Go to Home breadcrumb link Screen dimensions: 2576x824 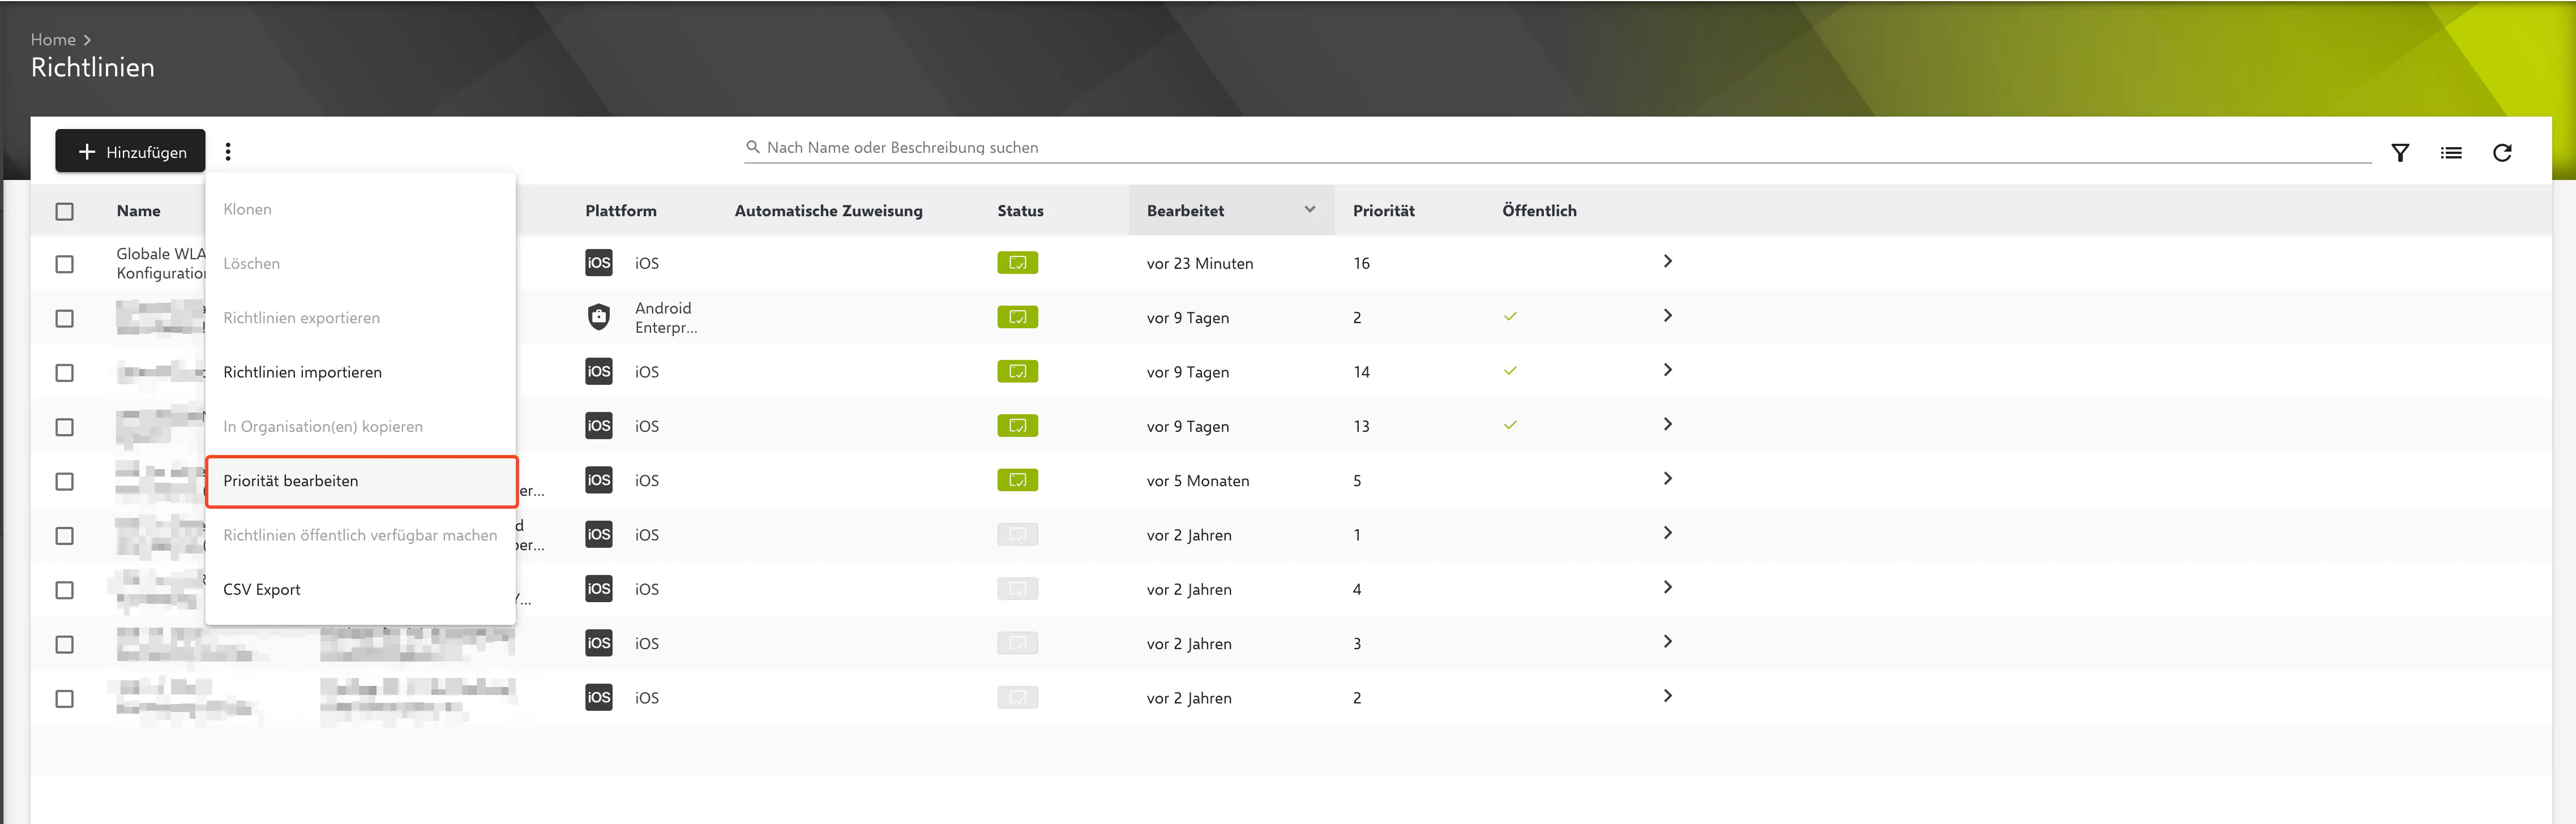pos(53,40)
